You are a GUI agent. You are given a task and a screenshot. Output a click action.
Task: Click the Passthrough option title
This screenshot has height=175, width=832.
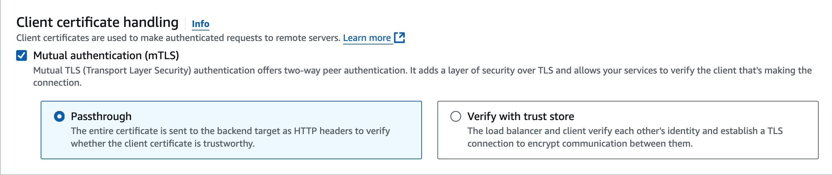click(101, 116)
